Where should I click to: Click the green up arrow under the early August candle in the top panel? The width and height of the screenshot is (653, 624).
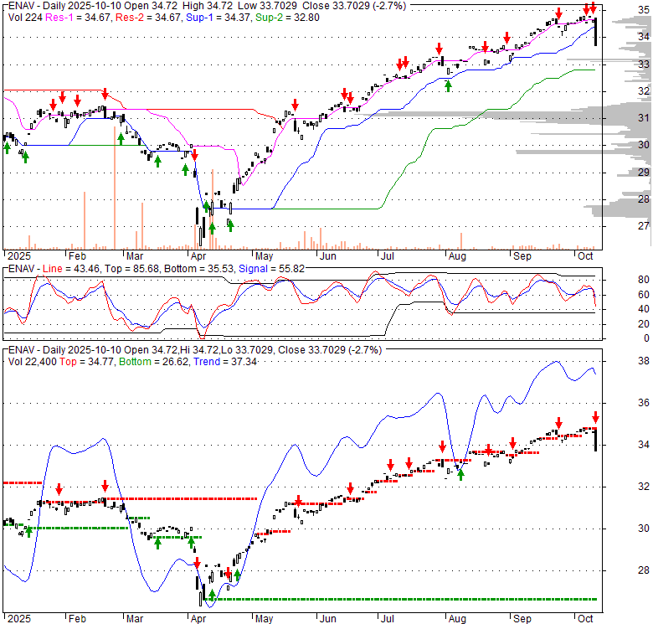pyautogui.click(x=449, y=85)
